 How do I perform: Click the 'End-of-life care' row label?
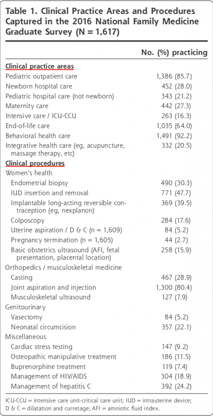coord(28,126)
